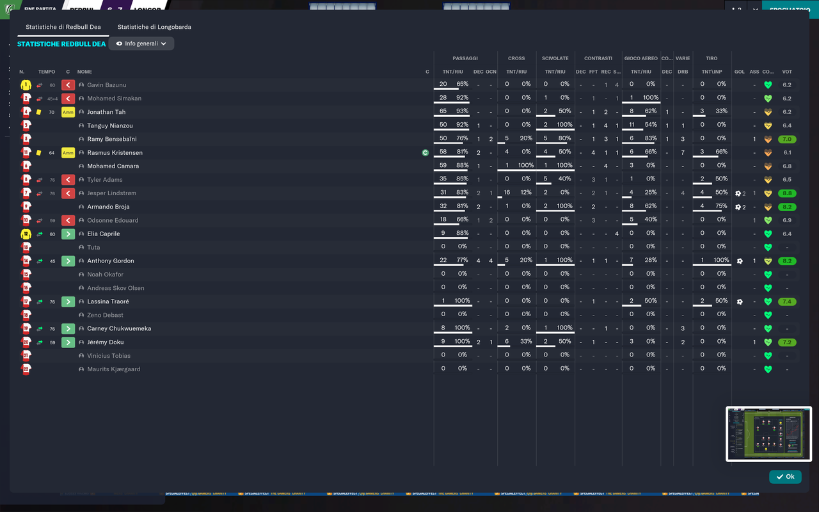819x512 pixels.
Task: Click the Amm booking badge for Jonathan Tah
Action: 68,112
